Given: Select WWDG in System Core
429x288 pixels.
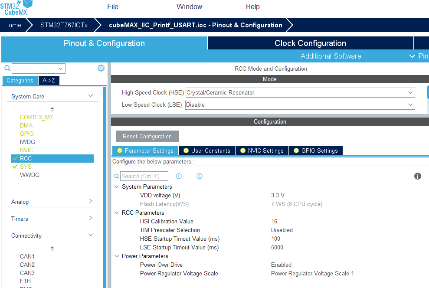Looking at the screenshot, I should coord(29,175).
